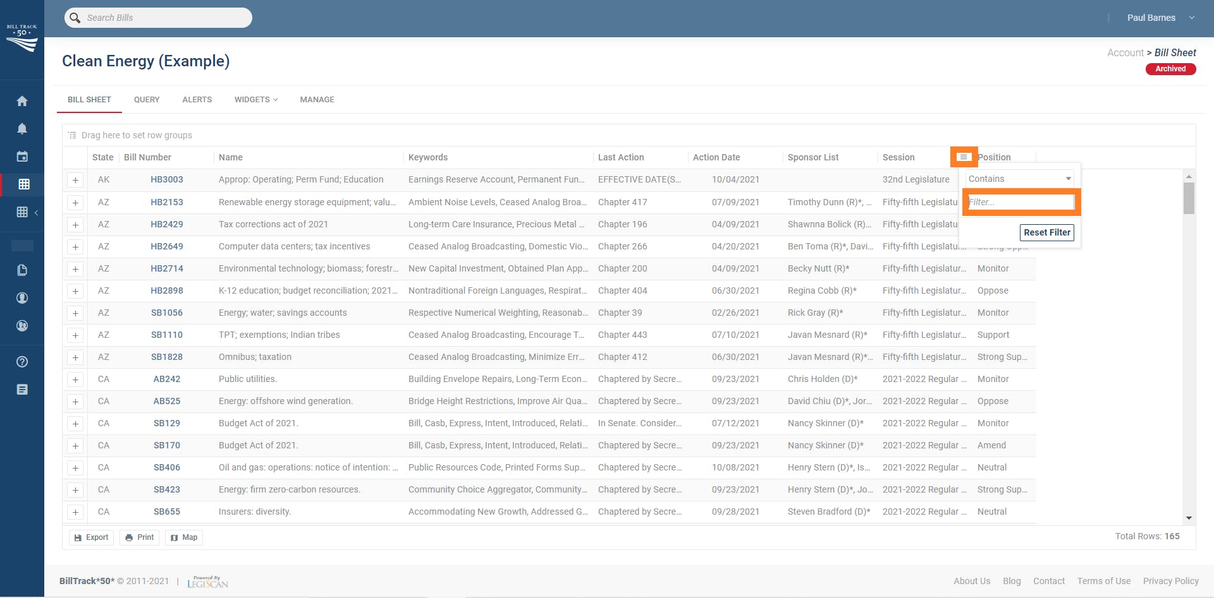1214x598 pixels.
Task: Click the home icon in sidebar
Action: coord(22,101)
